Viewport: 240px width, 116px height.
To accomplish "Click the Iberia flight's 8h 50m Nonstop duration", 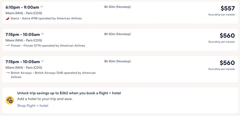I will coord(117,7).
